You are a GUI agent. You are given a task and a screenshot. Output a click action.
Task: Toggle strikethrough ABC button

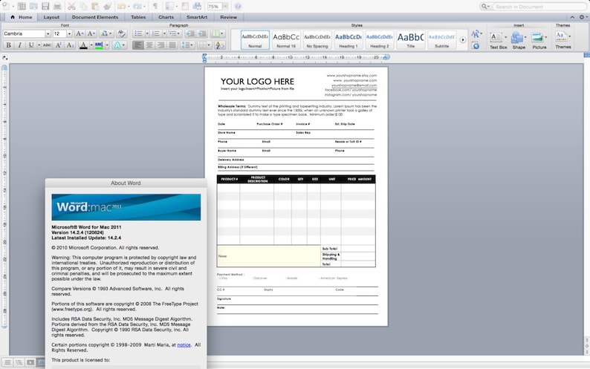point(47,45)
